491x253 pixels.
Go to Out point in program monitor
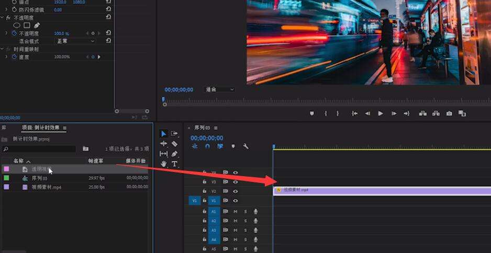point(406,113)
